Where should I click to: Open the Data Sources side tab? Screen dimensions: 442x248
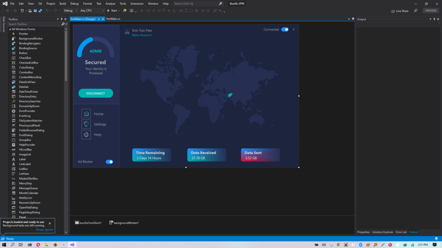coord(4,25)
